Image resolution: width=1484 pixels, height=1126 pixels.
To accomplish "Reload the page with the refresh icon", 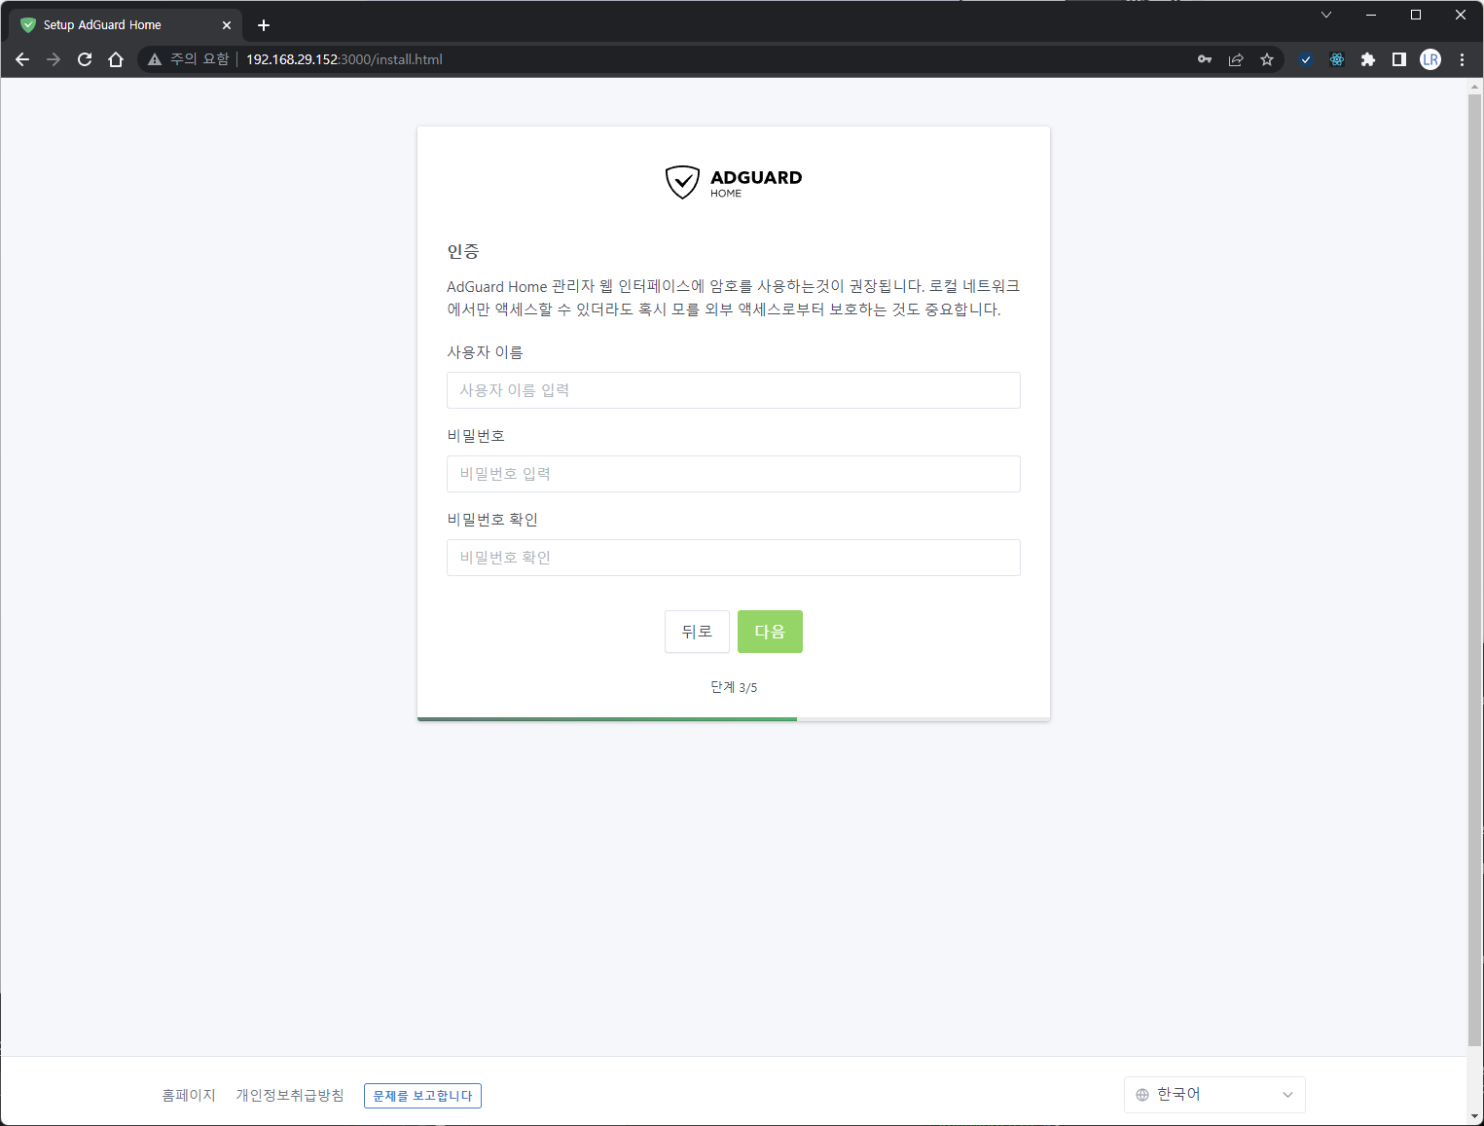I will pyautogui.click(x=85, y=59).
